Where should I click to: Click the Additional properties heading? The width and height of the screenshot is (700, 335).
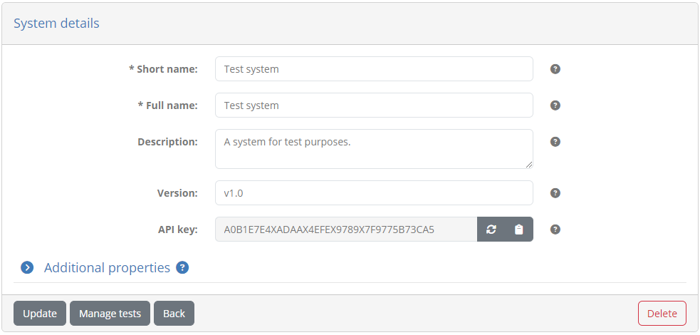click(107, 267)
